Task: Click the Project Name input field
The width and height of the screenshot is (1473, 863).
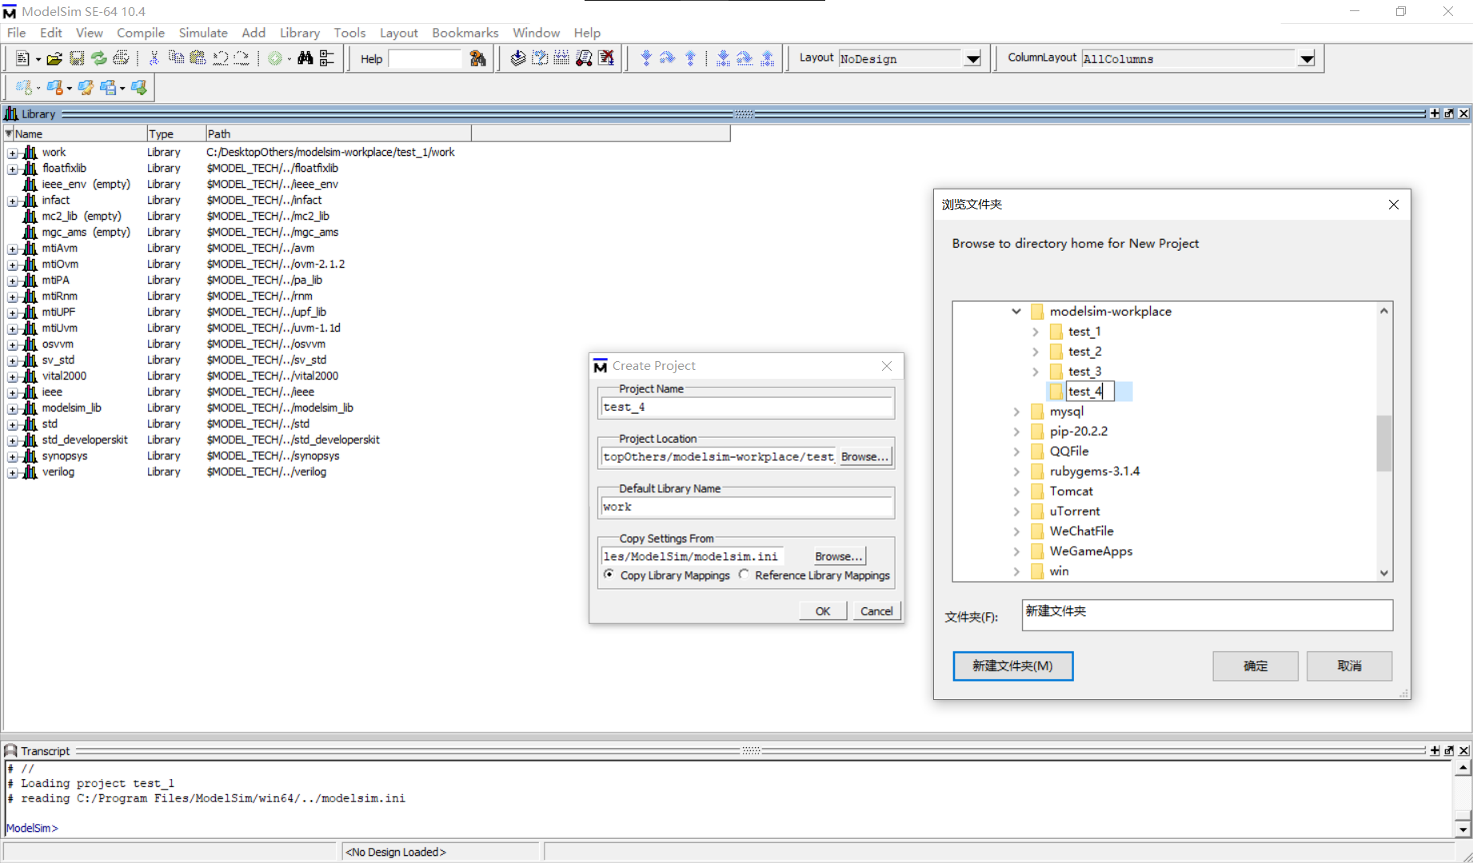Action: pos(746,408)
